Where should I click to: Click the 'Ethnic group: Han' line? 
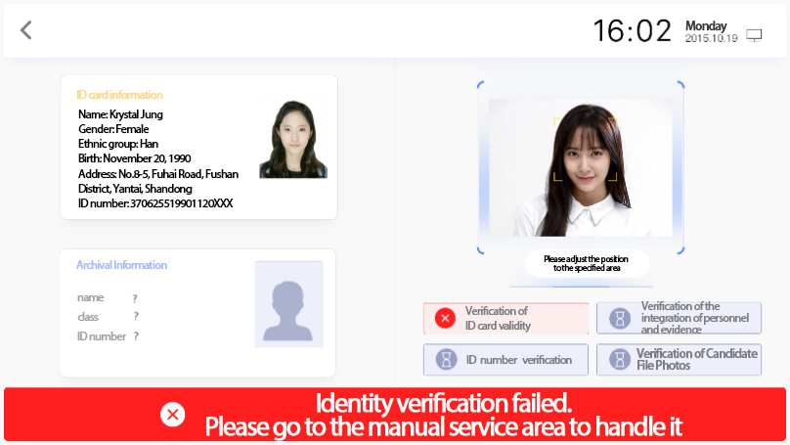point(118,144)
